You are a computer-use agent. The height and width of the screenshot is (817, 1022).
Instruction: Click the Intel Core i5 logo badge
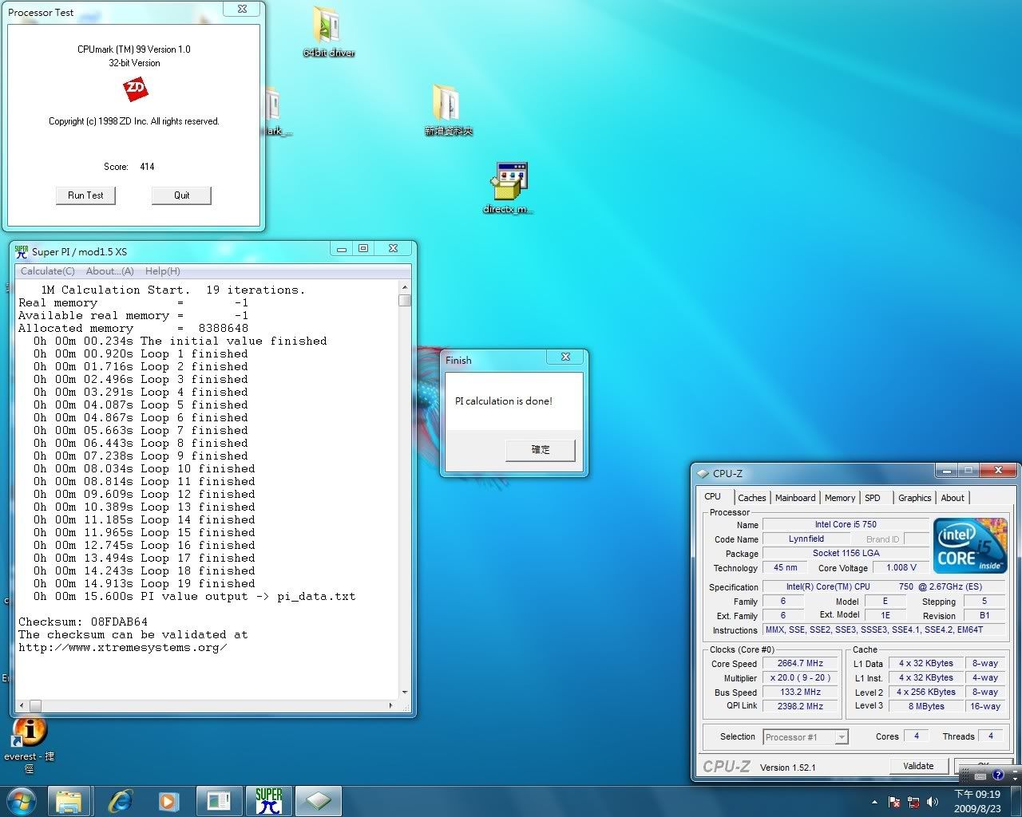coord(970,545)
